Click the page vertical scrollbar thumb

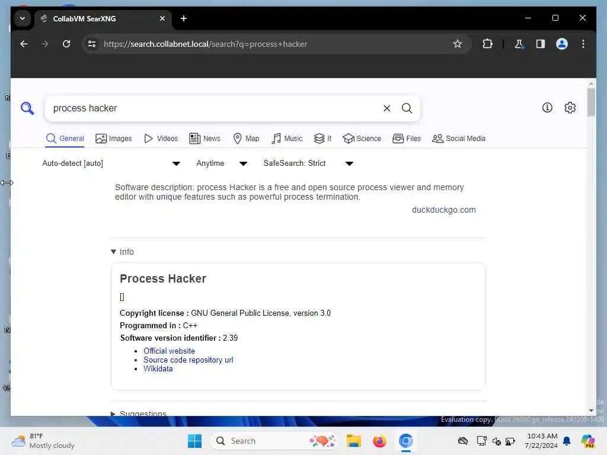click(x=591, y=102)
